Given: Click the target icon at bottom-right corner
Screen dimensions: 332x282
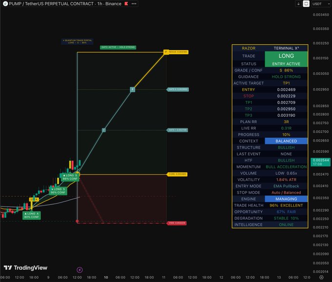Looking at the screenshot, I should click(x=321, y=277).
